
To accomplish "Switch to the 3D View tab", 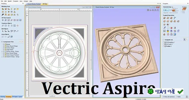I will (45, 4).
